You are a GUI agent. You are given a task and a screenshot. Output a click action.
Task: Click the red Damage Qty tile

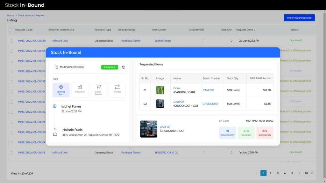point(265,133)
